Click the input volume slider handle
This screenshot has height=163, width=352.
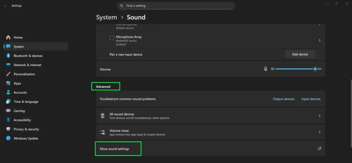[x=315, y=69]
